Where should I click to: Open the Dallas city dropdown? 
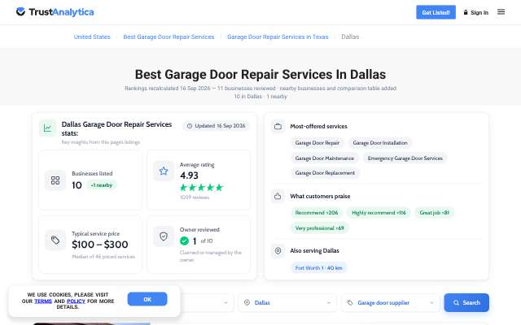tap(287, 302)
